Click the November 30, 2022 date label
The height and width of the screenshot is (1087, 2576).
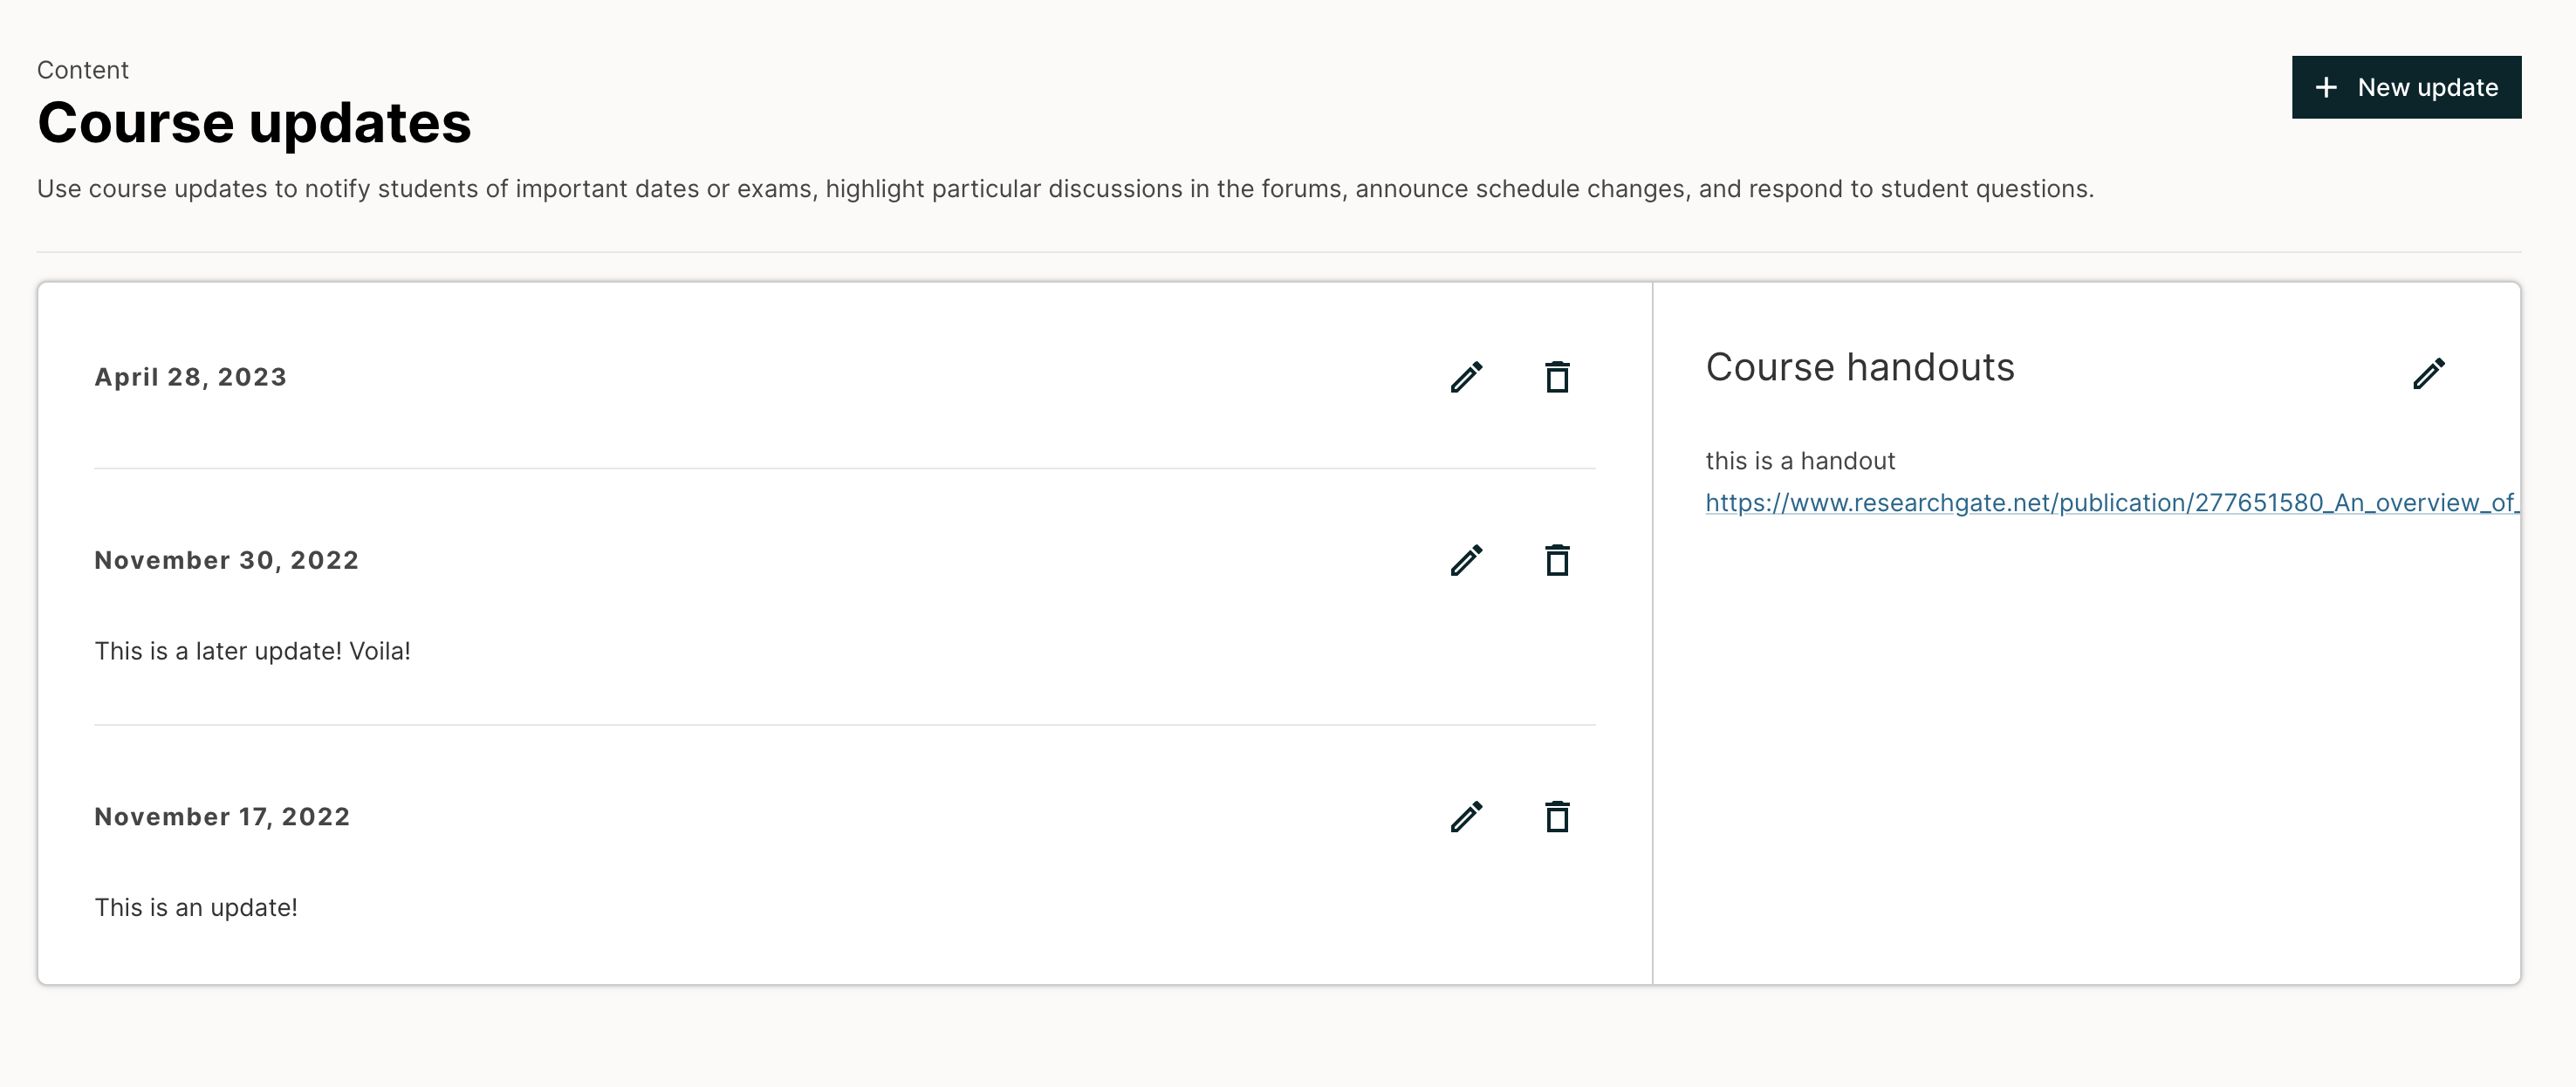point(226,560)
